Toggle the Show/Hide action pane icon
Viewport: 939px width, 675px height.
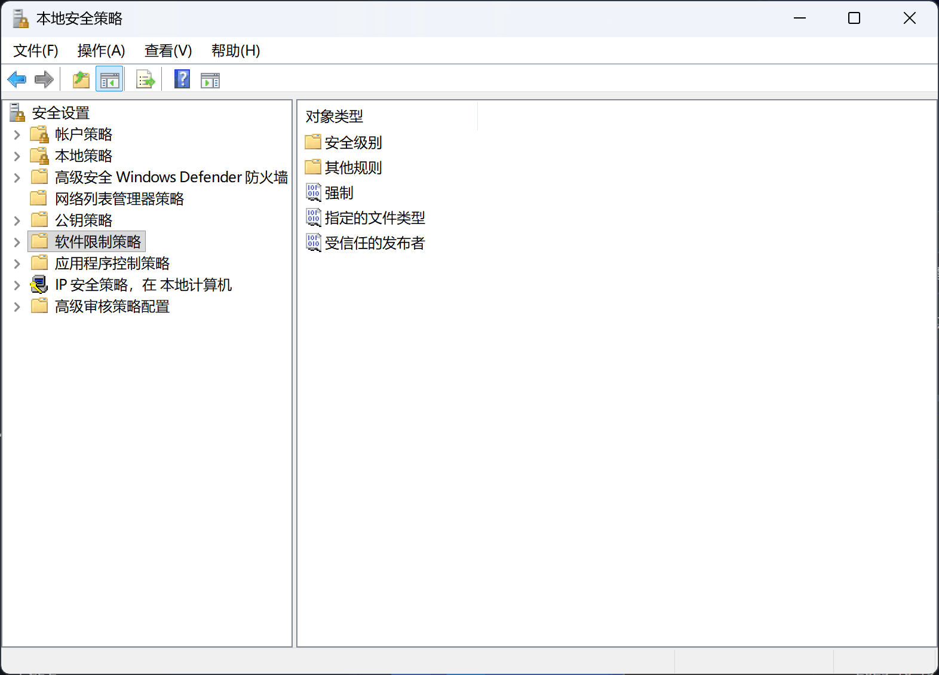point(210,79)
